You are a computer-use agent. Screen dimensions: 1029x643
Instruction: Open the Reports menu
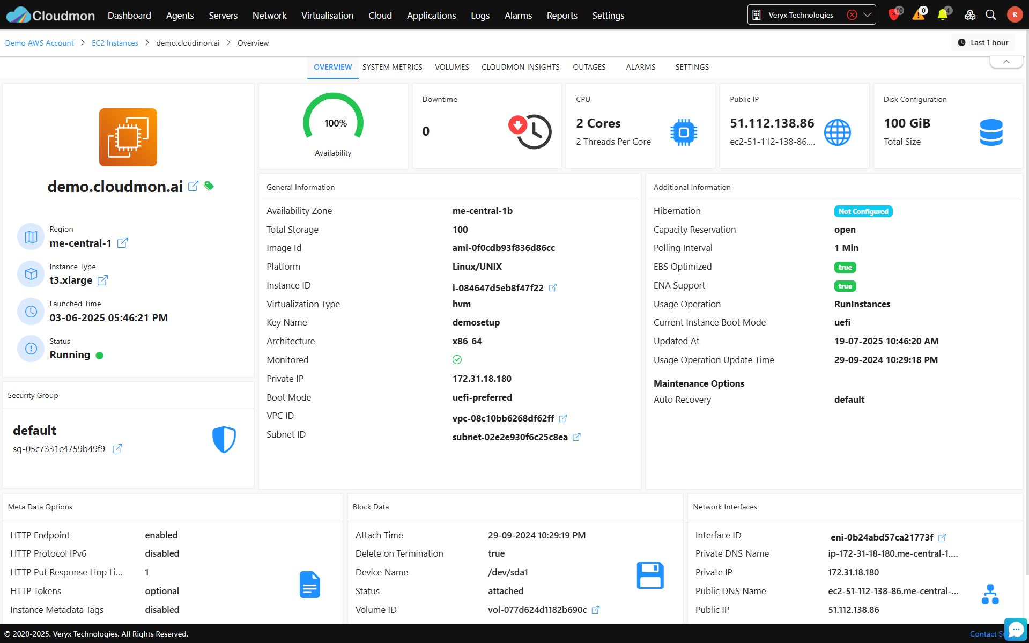562,16
